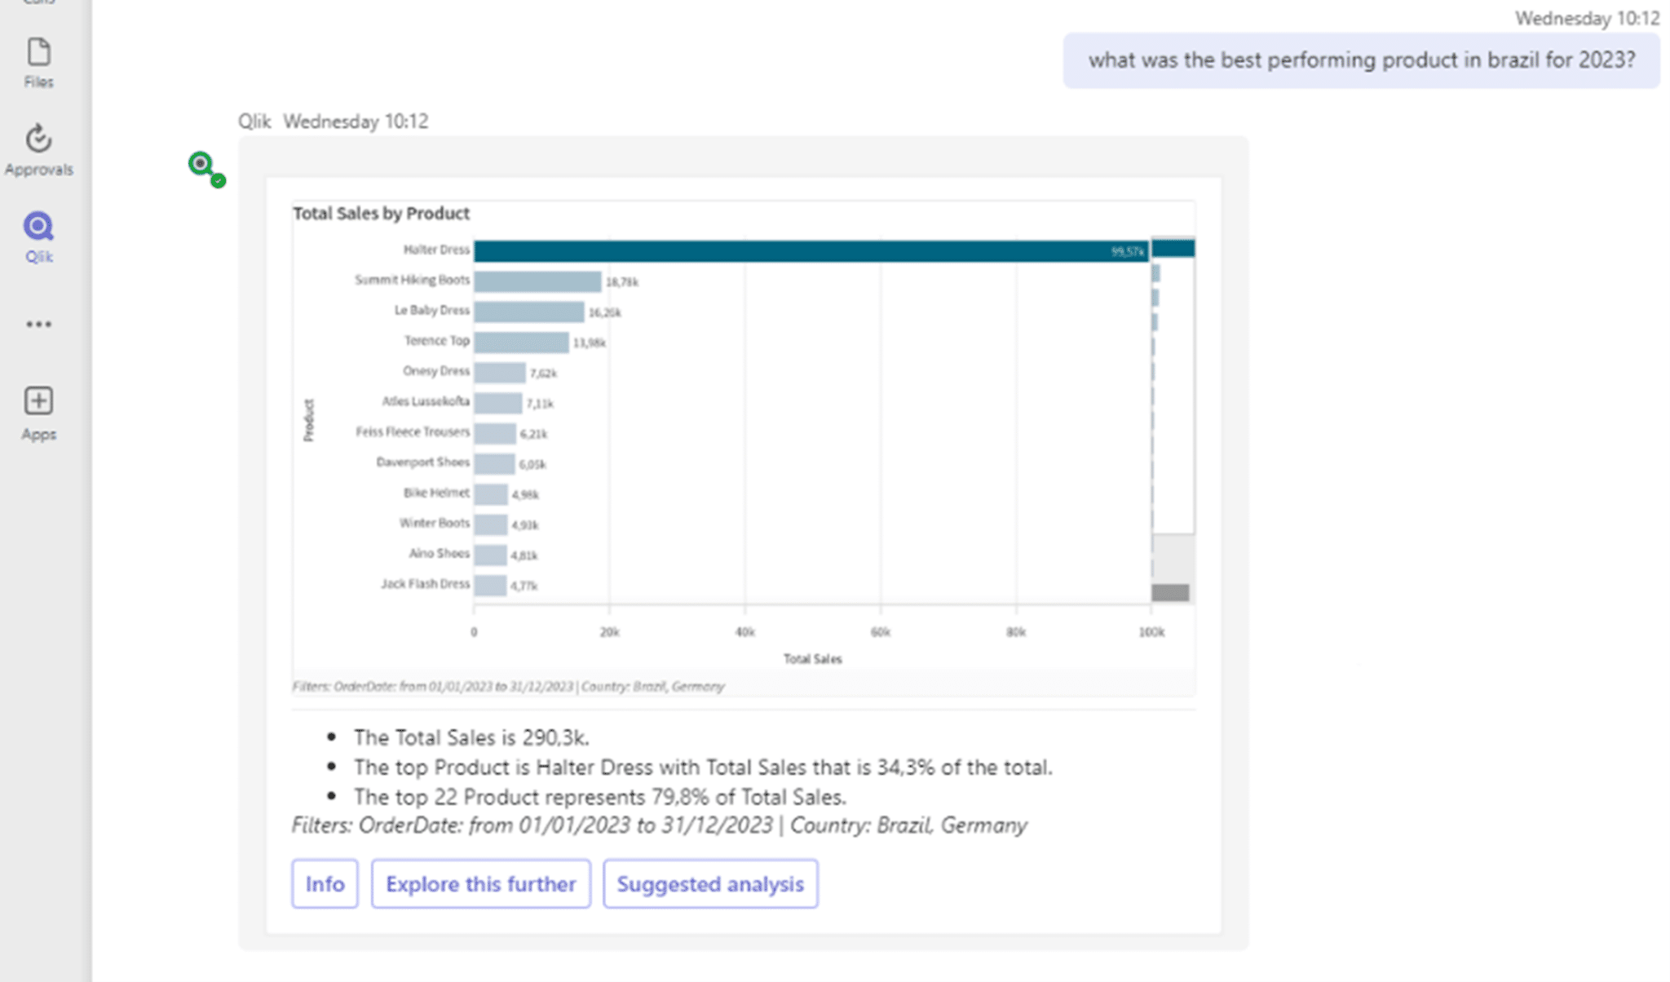Click the Apps plus icon
1670x982 pixels.
click(x=38, y=413)
